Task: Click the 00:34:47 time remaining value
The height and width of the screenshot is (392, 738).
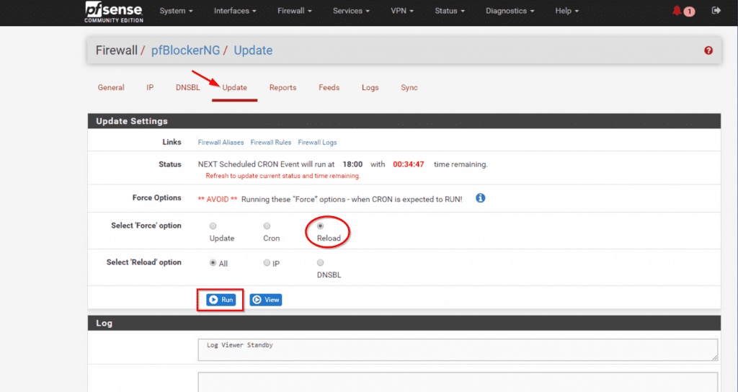Action: [x=409, y=164]
